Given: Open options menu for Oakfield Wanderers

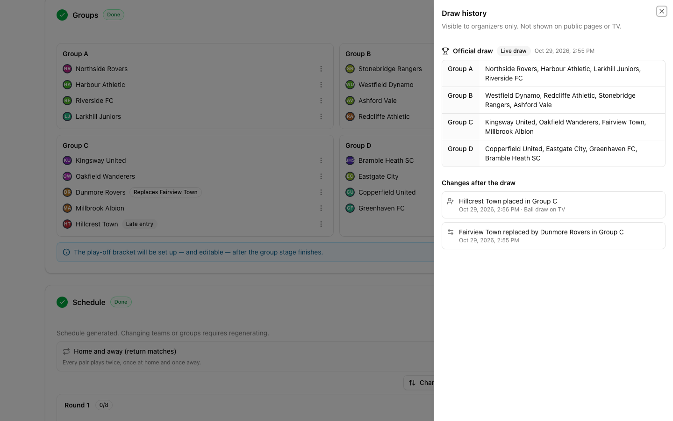Looking at the screenshot, I should (321, 176).
